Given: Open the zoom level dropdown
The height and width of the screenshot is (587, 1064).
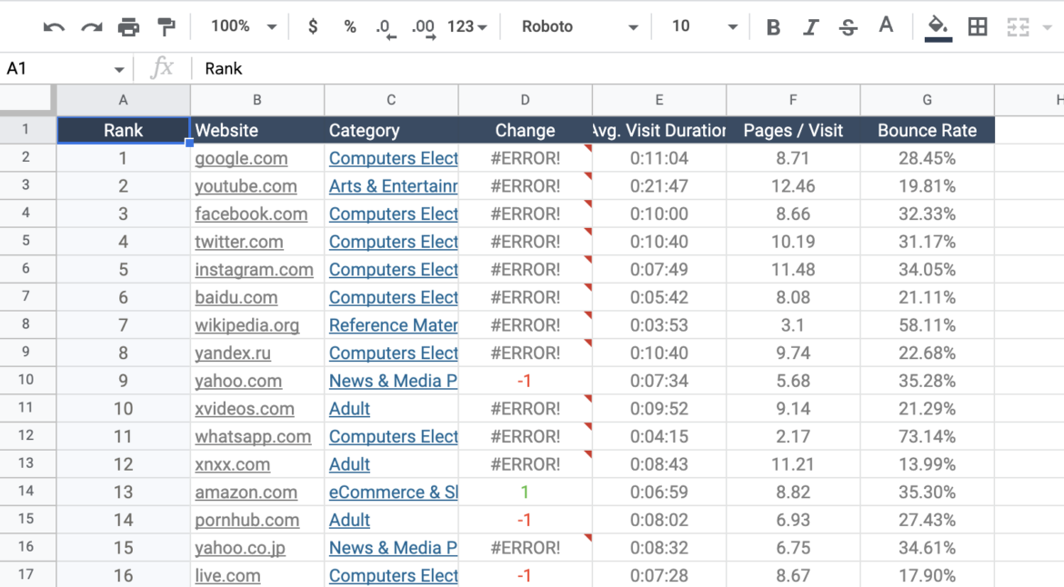Looking at the screenshot, I should point(241,26).
